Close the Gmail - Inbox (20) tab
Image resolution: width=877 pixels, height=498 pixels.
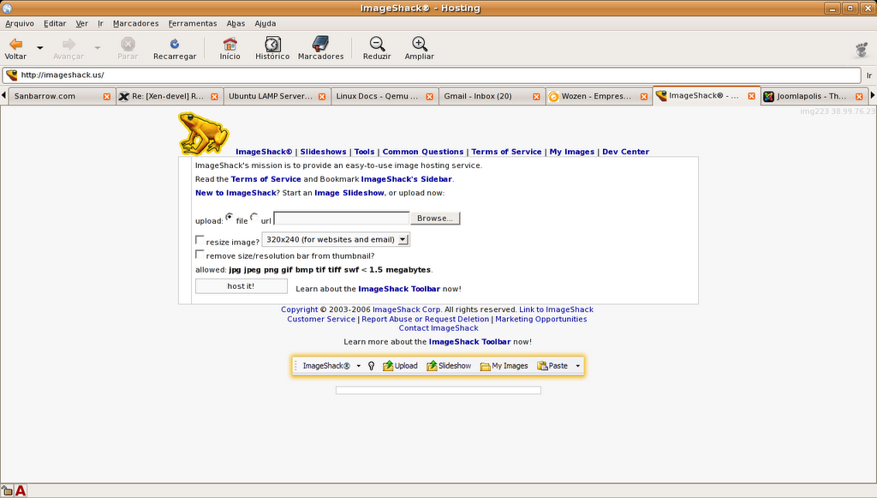536,96
